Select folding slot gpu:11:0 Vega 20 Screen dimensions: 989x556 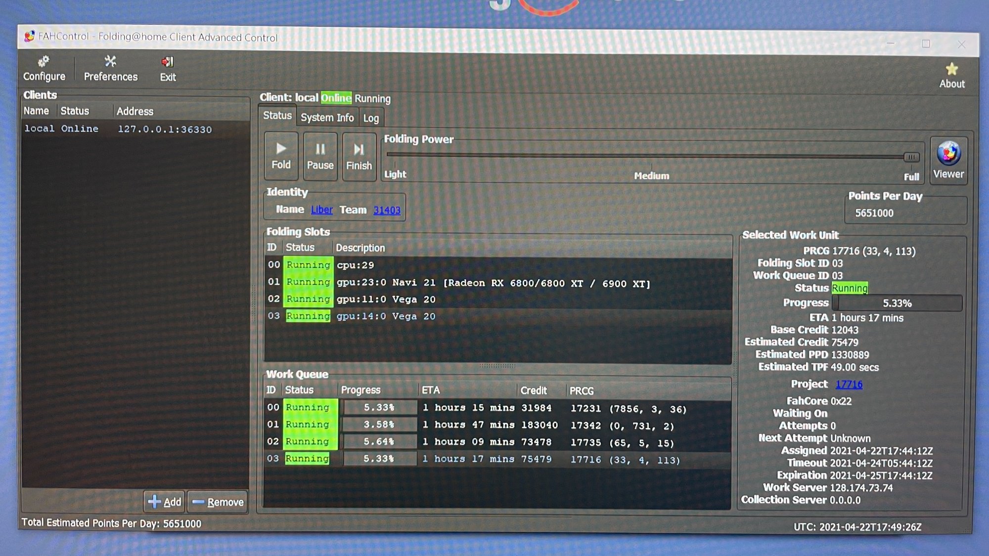497,299
